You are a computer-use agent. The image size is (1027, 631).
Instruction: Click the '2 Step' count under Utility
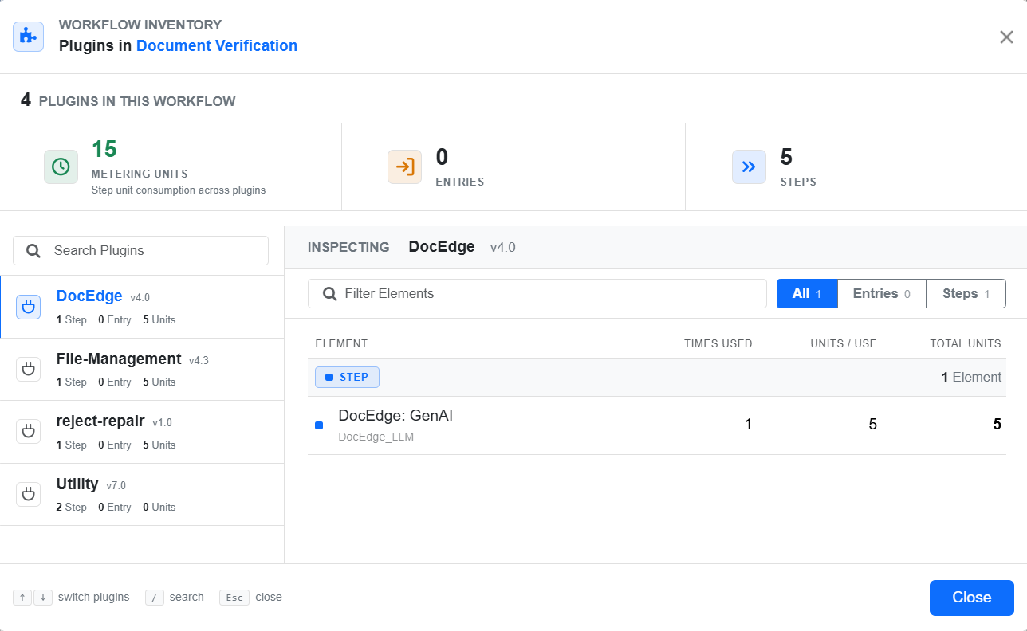point(72,507)
